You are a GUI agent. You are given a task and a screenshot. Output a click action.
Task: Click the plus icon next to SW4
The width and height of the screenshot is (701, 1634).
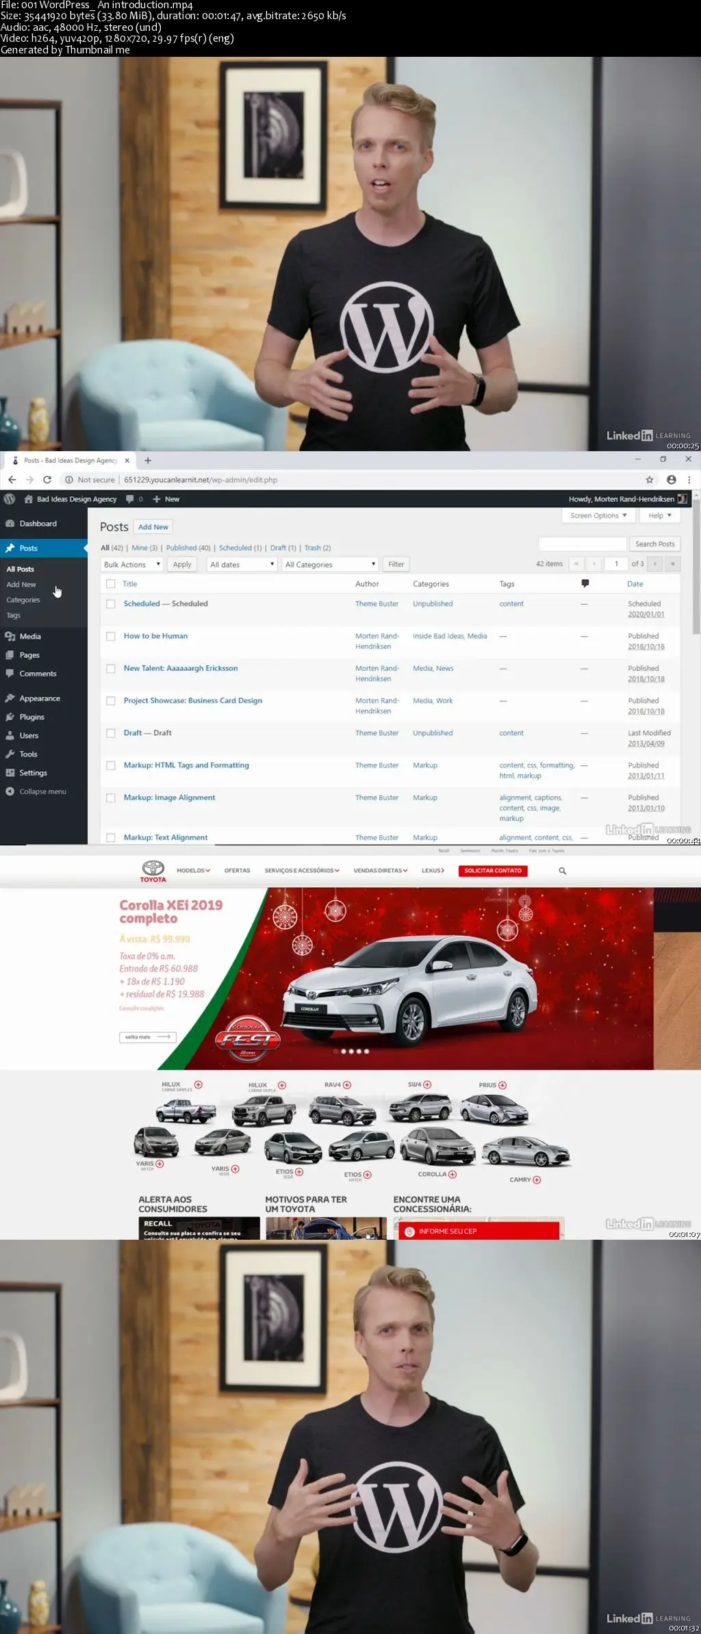tap(427, 1084)
